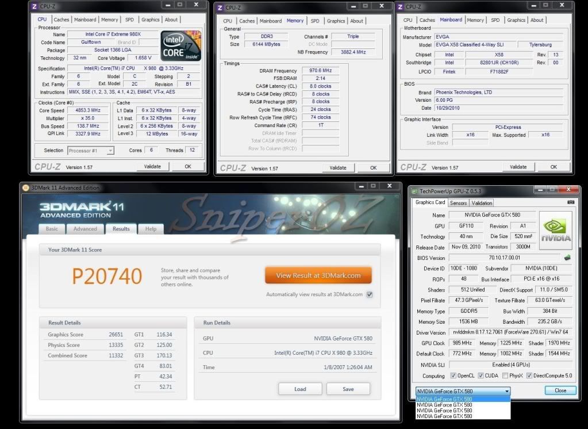Switch to the Sensors tab in GPU-Z
Screen dimensions: 588x429
pyautogui.click(x=458, y=203)
